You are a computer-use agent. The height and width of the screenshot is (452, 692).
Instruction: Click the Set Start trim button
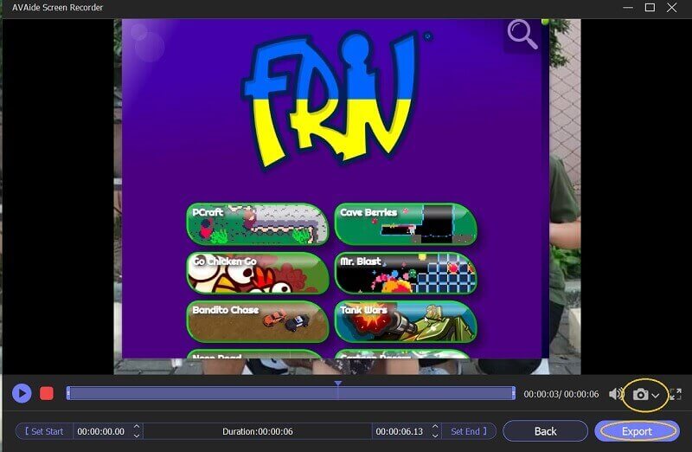[44, 431]
